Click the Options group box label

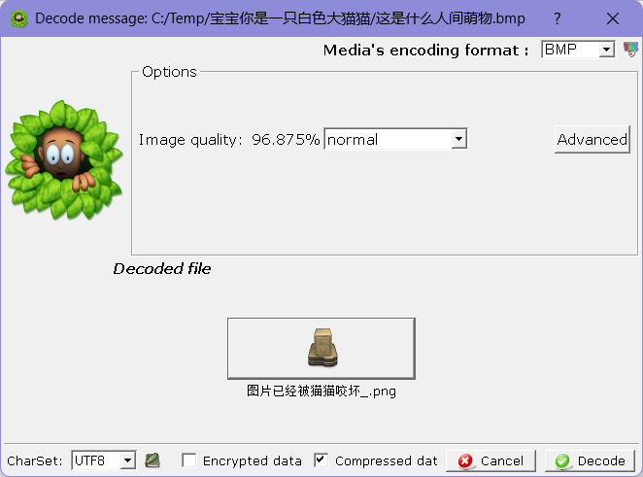[x=169, y=72]
